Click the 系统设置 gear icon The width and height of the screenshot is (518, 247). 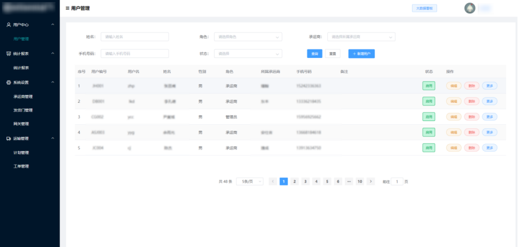point(9,83)
